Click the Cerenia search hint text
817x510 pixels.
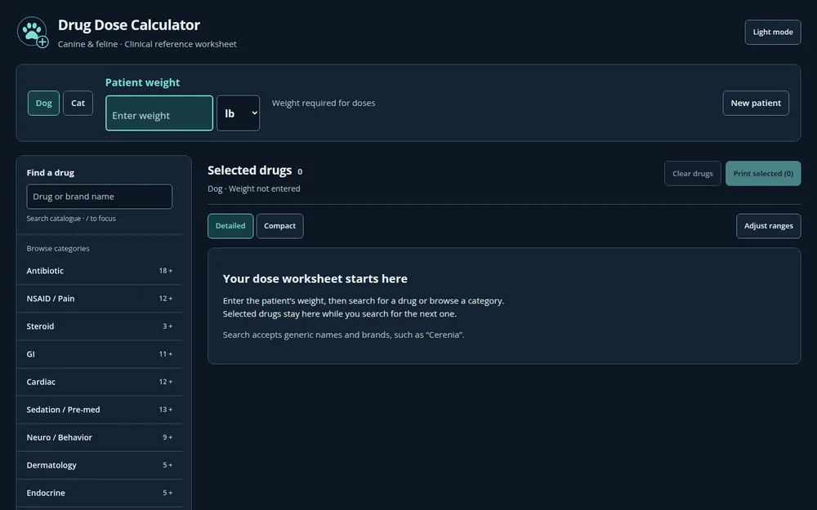(x=343, y=335)
